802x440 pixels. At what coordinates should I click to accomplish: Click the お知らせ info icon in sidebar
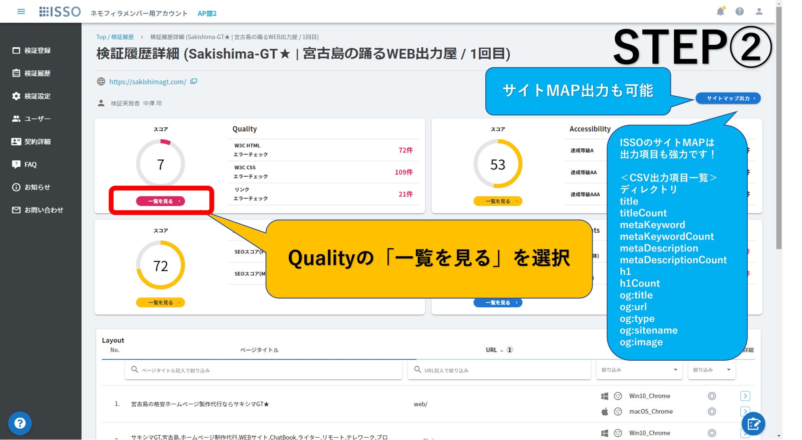[16, 187]
